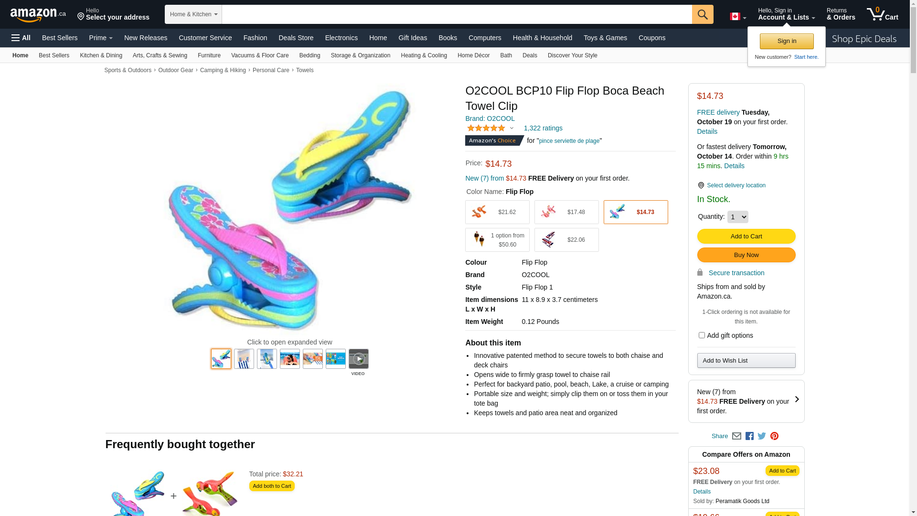Play the product video thumbnail
Viewport: 917px width, 516px height.
click(358, 359)
